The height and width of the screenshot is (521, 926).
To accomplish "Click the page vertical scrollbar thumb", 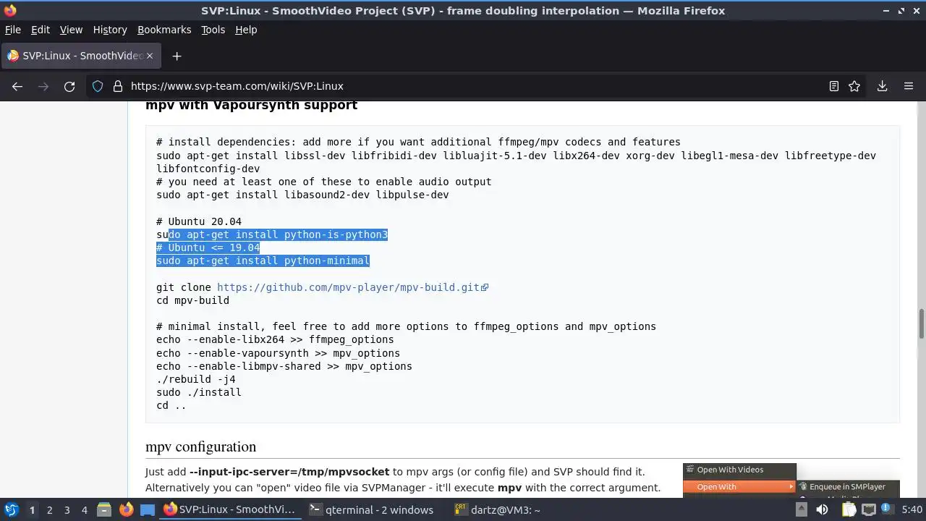I will coord(921,323).
